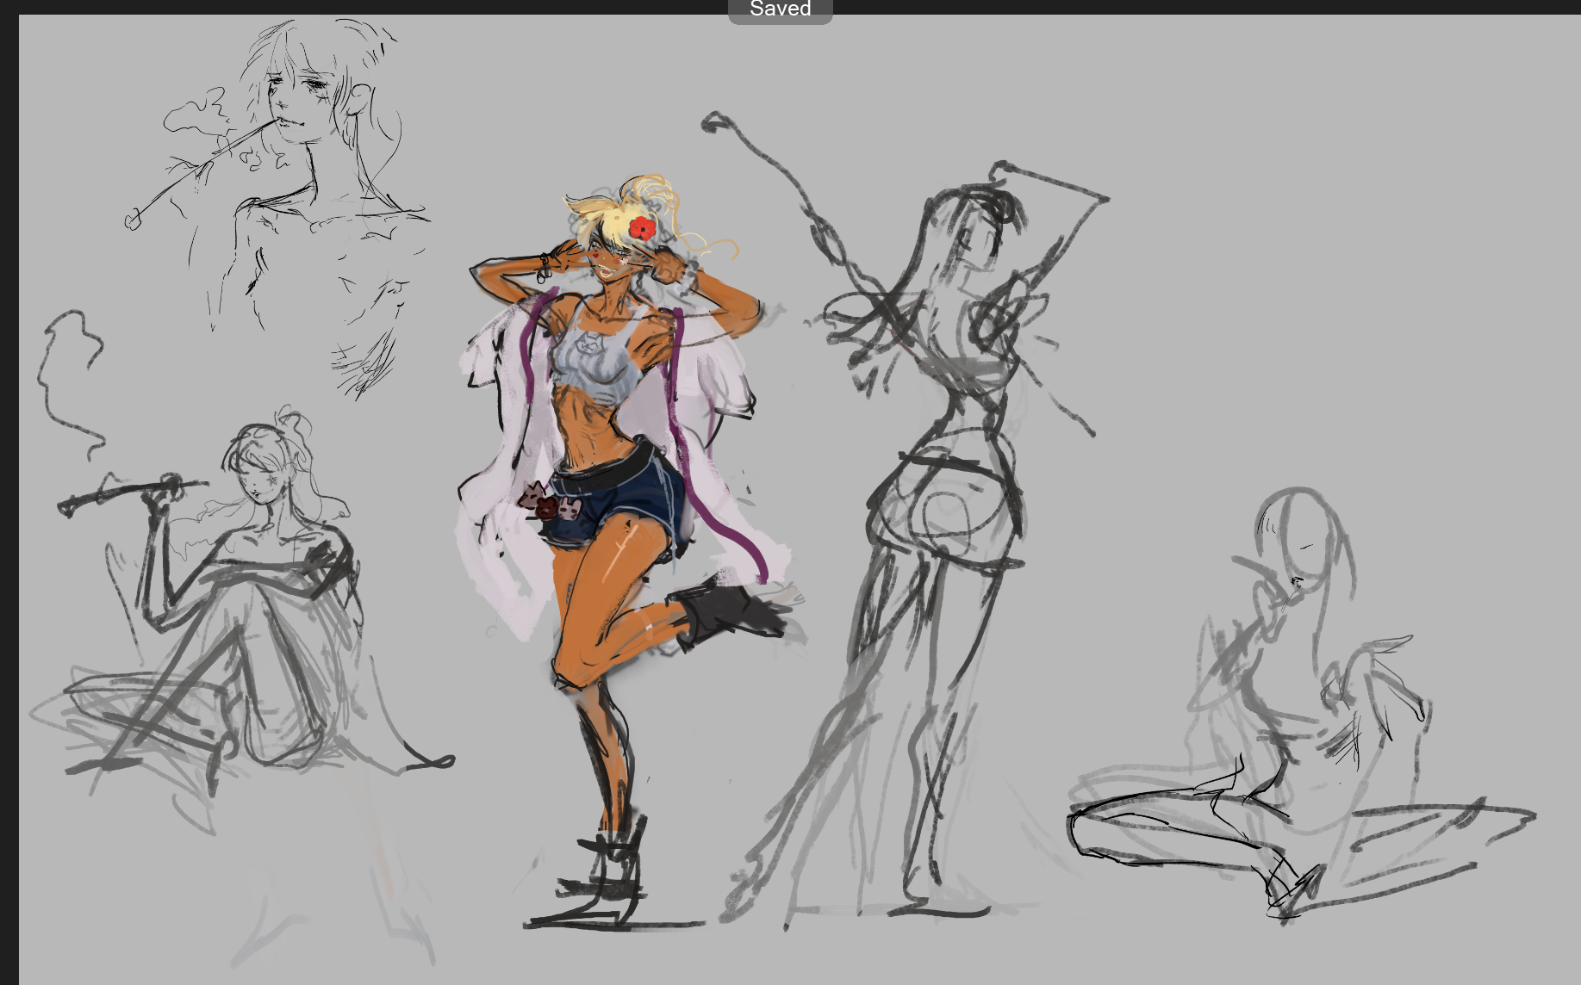Screen dimensions: 1581x985
Task: Click the red flower in blonde hair
Action: [642, 228]
